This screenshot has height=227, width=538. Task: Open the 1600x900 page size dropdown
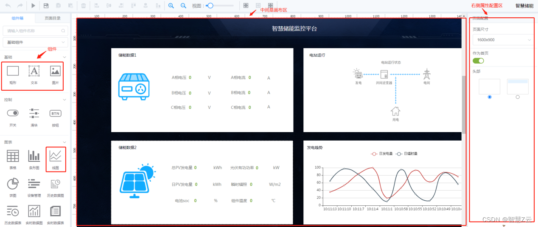(502, 40)
